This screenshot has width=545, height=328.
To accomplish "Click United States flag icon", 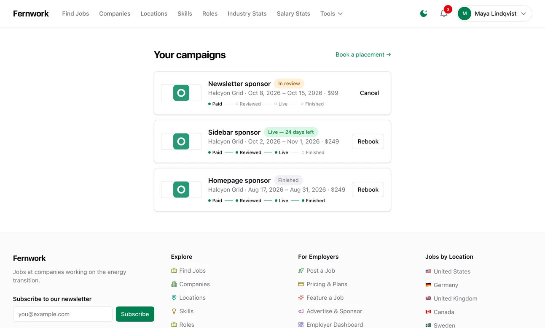I will pos(428,271).
